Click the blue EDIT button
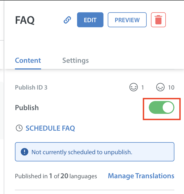The height and width of the screenshot is (194, 184). (90, 20)
